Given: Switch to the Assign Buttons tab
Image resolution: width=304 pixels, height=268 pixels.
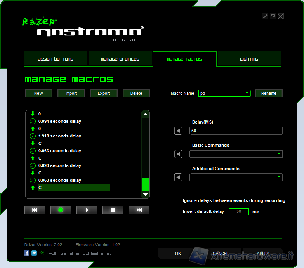Looking at the screenshot, I should click(56, 59).
